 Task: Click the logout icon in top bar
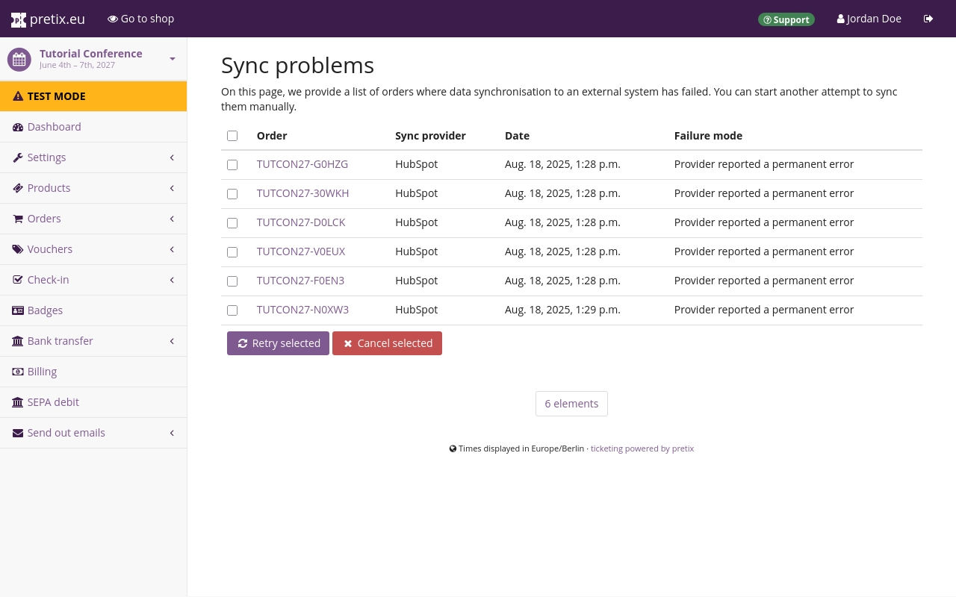click(928, 19)
